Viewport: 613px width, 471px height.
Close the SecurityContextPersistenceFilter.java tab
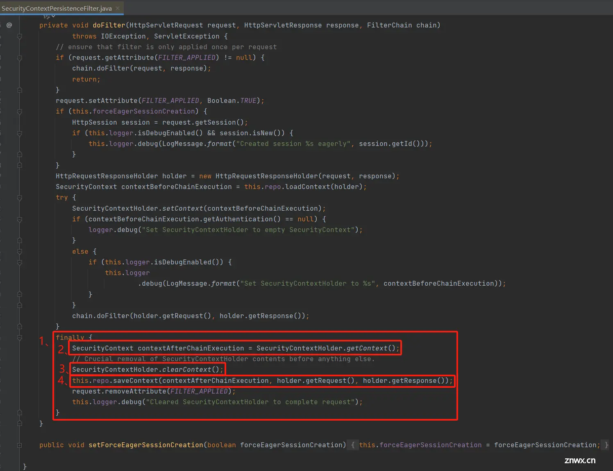118,8
